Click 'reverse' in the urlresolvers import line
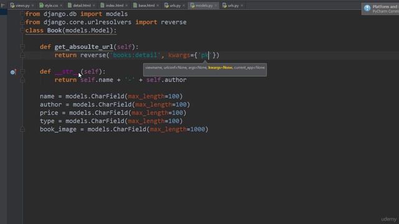The image size is (399, 224). (x=173, y=22)
